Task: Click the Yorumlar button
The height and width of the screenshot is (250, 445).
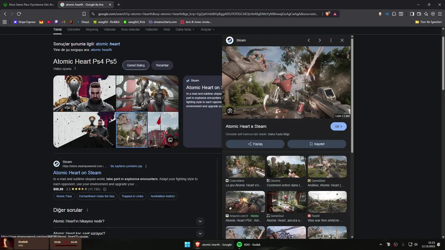Action: (162, 65)
